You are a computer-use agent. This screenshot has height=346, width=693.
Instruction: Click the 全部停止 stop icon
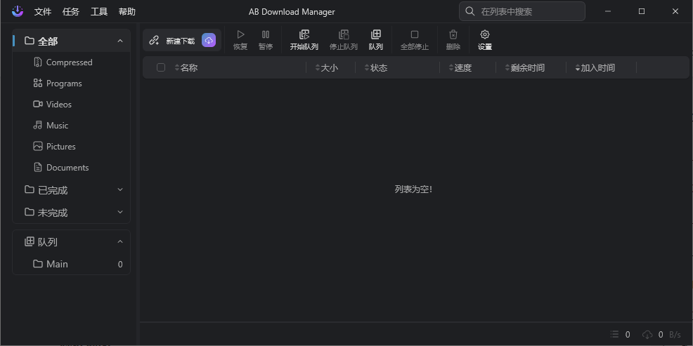414,34
